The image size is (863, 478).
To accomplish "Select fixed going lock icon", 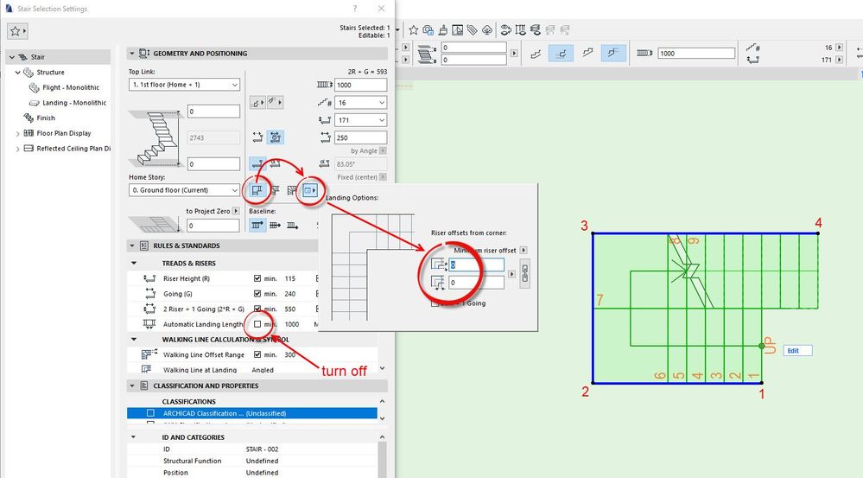I will pos(276,137).
